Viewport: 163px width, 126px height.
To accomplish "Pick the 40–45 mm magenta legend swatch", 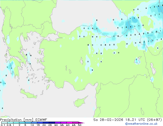I will click(x=70, y=123).
